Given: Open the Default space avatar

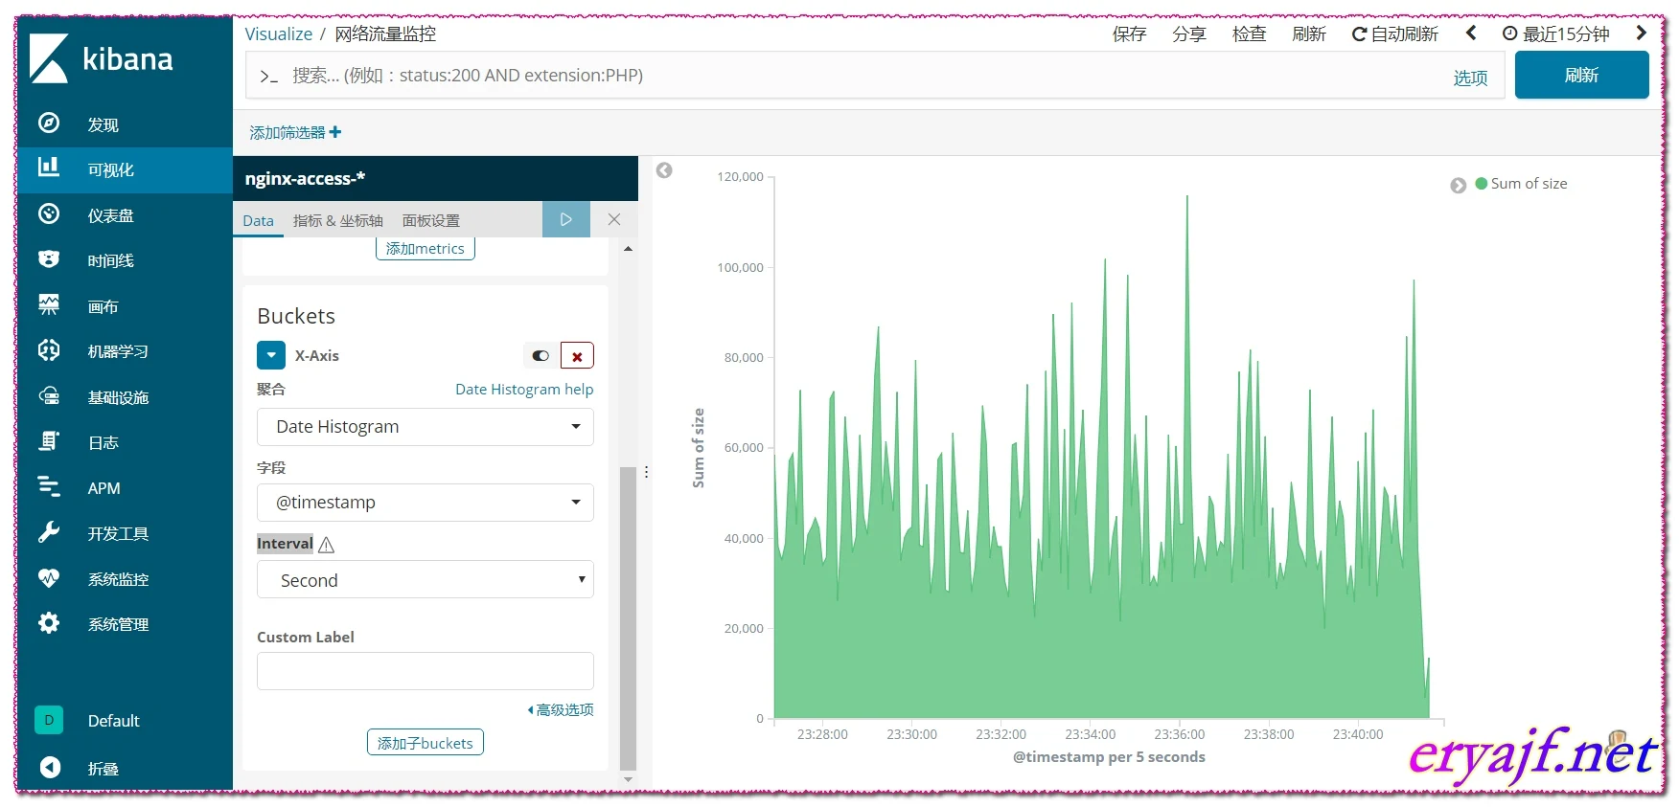Looking at the screenshot, I should point(49,720).
